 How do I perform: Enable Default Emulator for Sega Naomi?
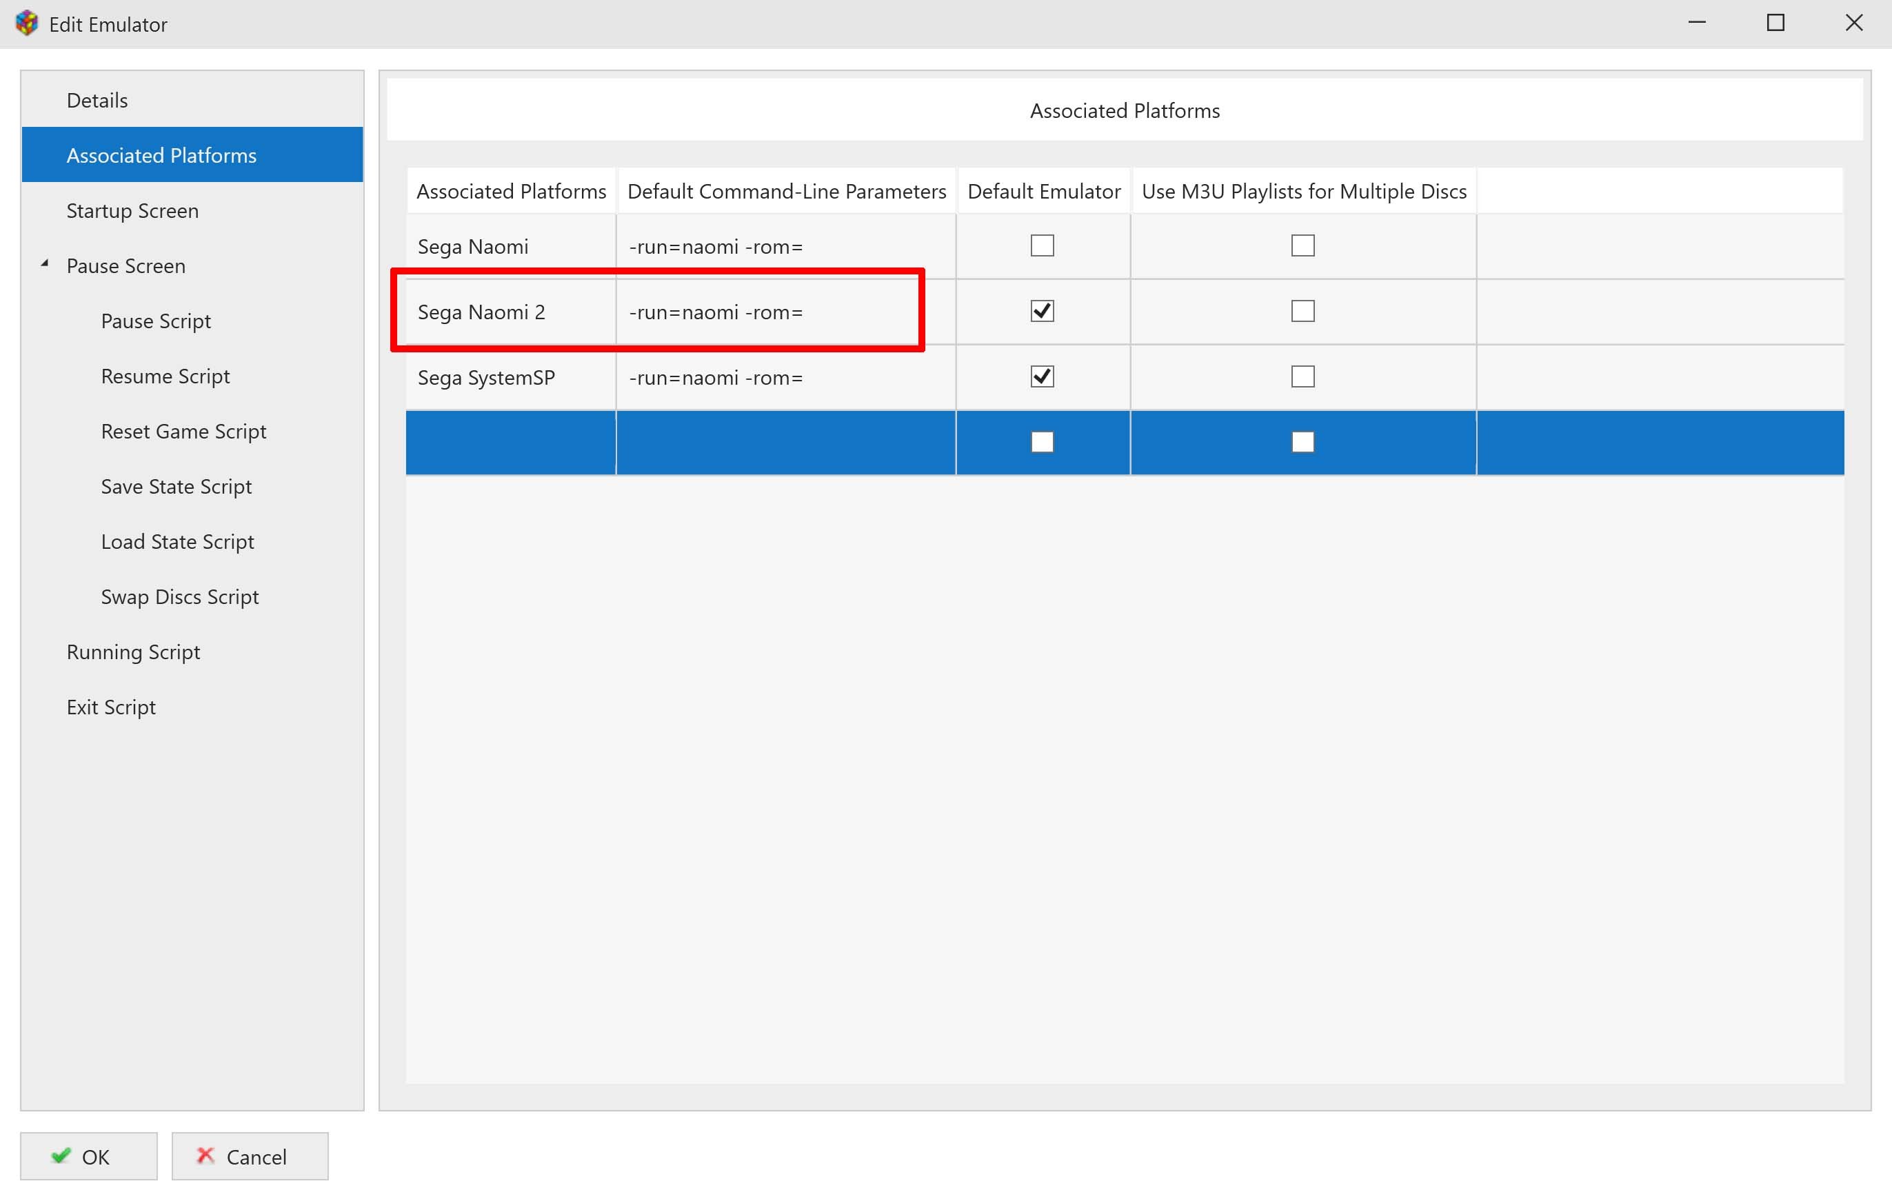point(1042,246)
